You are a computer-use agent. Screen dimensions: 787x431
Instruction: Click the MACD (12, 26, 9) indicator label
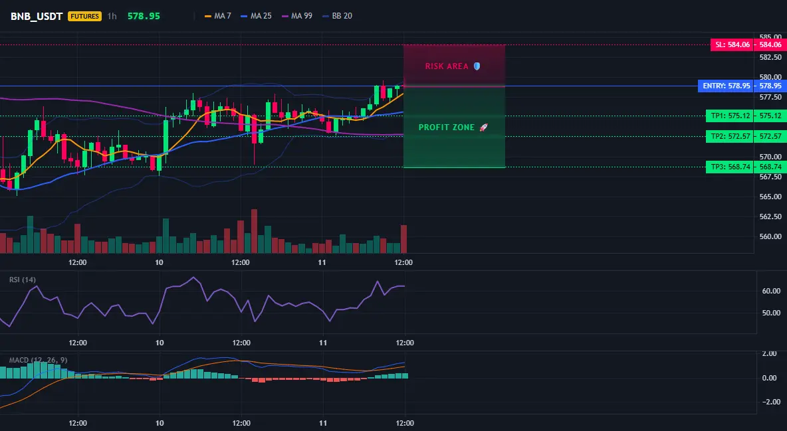[38, 360]
